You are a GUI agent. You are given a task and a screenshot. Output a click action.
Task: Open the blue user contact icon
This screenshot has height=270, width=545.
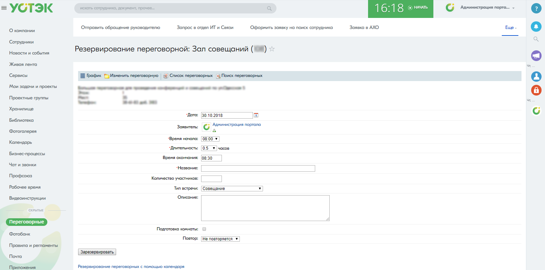[536, 77]
